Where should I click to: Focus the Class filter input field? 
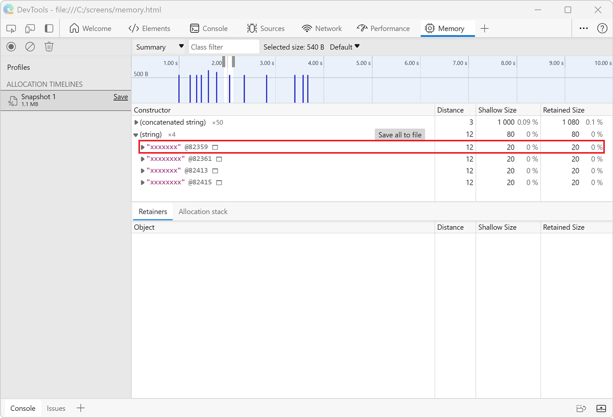[x=224, y=47]
